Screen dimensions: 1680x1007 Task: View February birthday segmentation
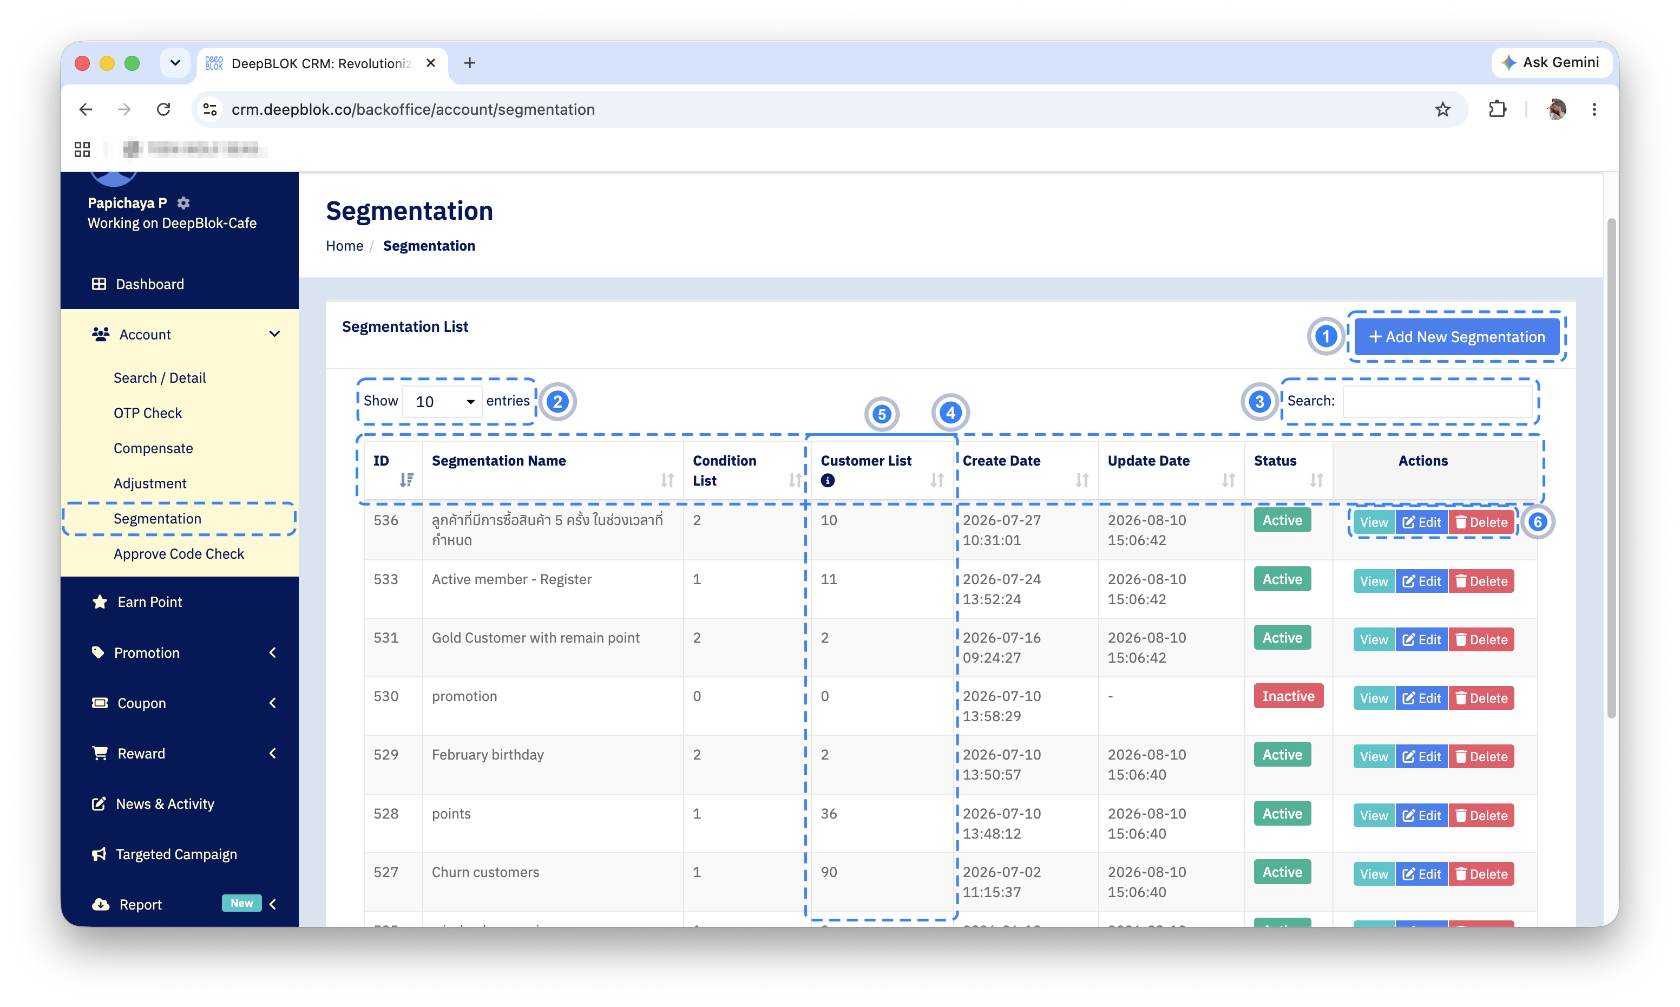1374,757
